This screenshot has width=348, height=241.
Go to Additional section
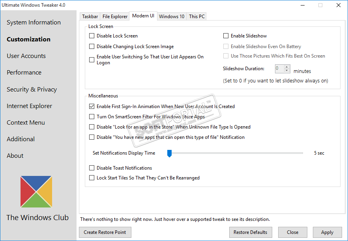[21, 139]
